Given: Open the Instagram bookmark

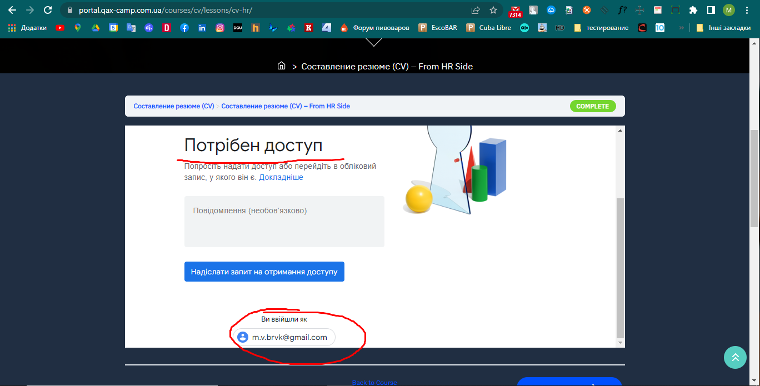Looking at the screenshot, I should (x=219, y=28).
